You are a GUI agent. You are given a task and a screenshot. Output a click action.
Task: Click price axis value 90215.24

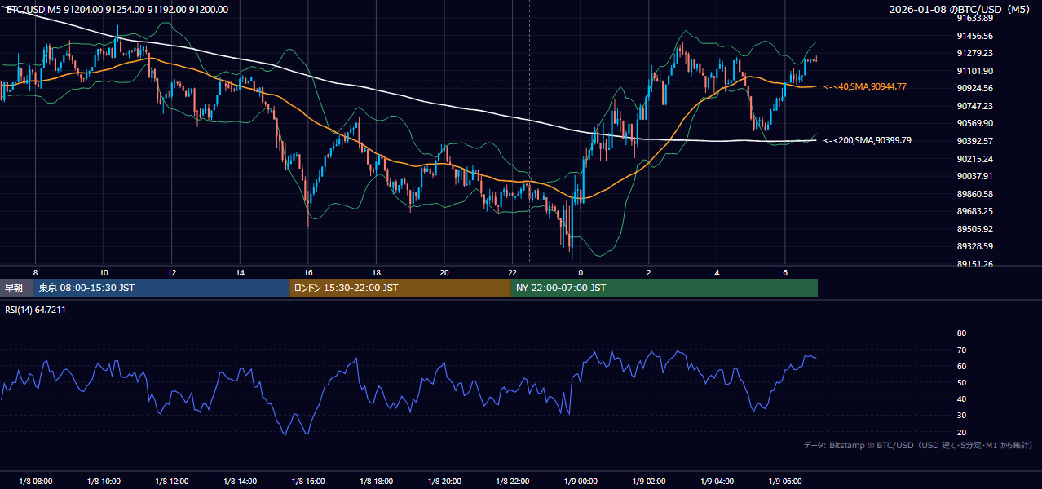tap(975, 159)
